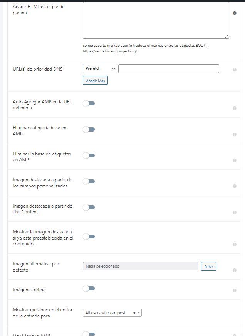Click the Añadir Más button
This screenshot has height=336, width=245.
(x=95, y=81)
